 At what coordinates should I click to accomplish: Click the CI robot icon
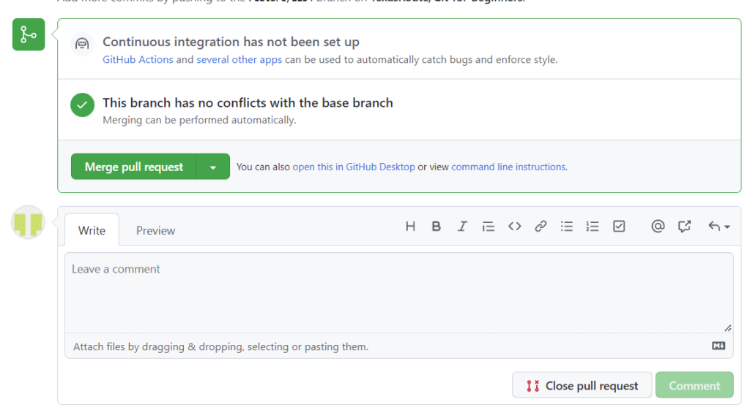coord(82,45)
